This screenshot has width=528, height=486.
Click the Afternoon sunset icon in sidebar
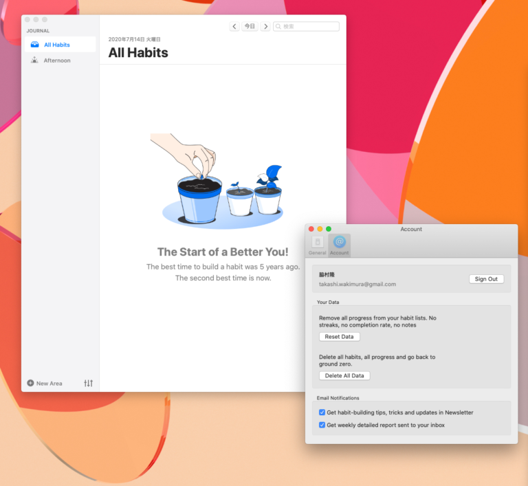(x=34, y=60)
